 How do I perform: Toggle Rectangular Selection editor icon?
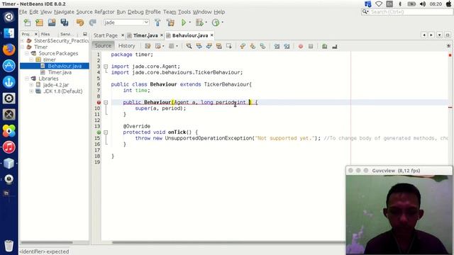pyautogui.click(x=228, y=46)
